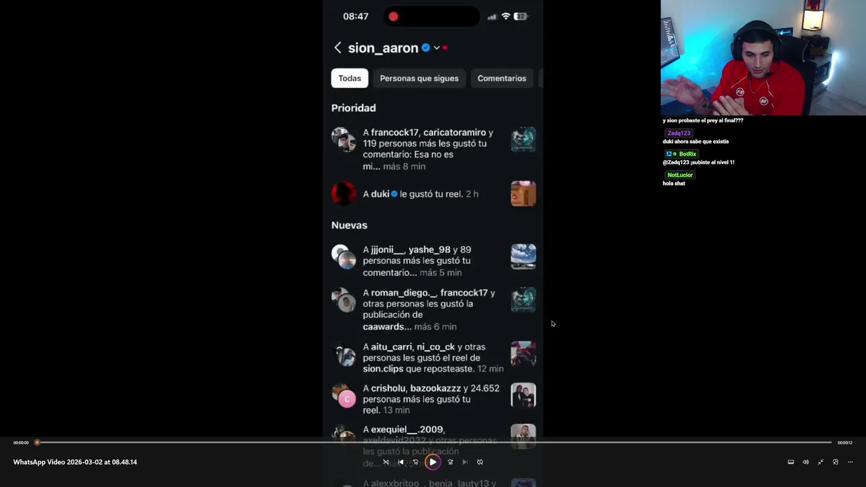The width and height of the screenshot is (866, 487).
Task: Click the NotLucior chat username
Action: [680, 175]
